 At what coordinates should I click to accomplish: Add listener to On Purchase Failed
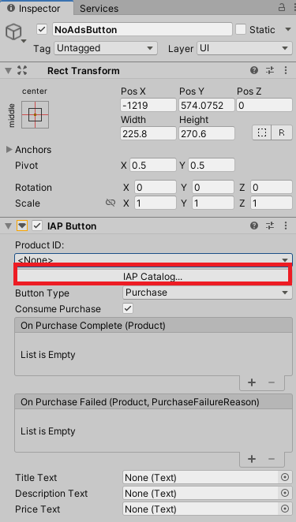(x=252, y=459)
